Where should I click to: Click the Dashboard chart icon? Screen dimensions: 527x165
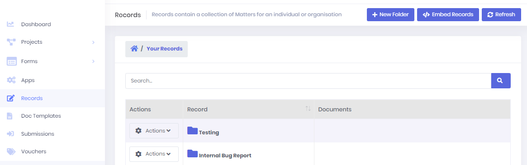tap(10, 24)
